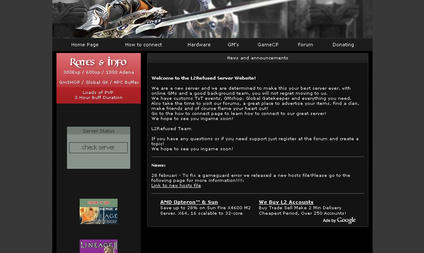This screenshot has width=424, height=253.
Task: Click the L2Refused Team signature
Action: (171, 129)
